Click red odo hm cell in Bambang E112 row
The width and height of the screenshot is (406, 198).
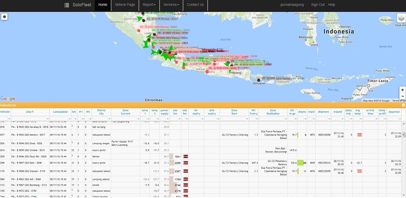click(186, 185)
